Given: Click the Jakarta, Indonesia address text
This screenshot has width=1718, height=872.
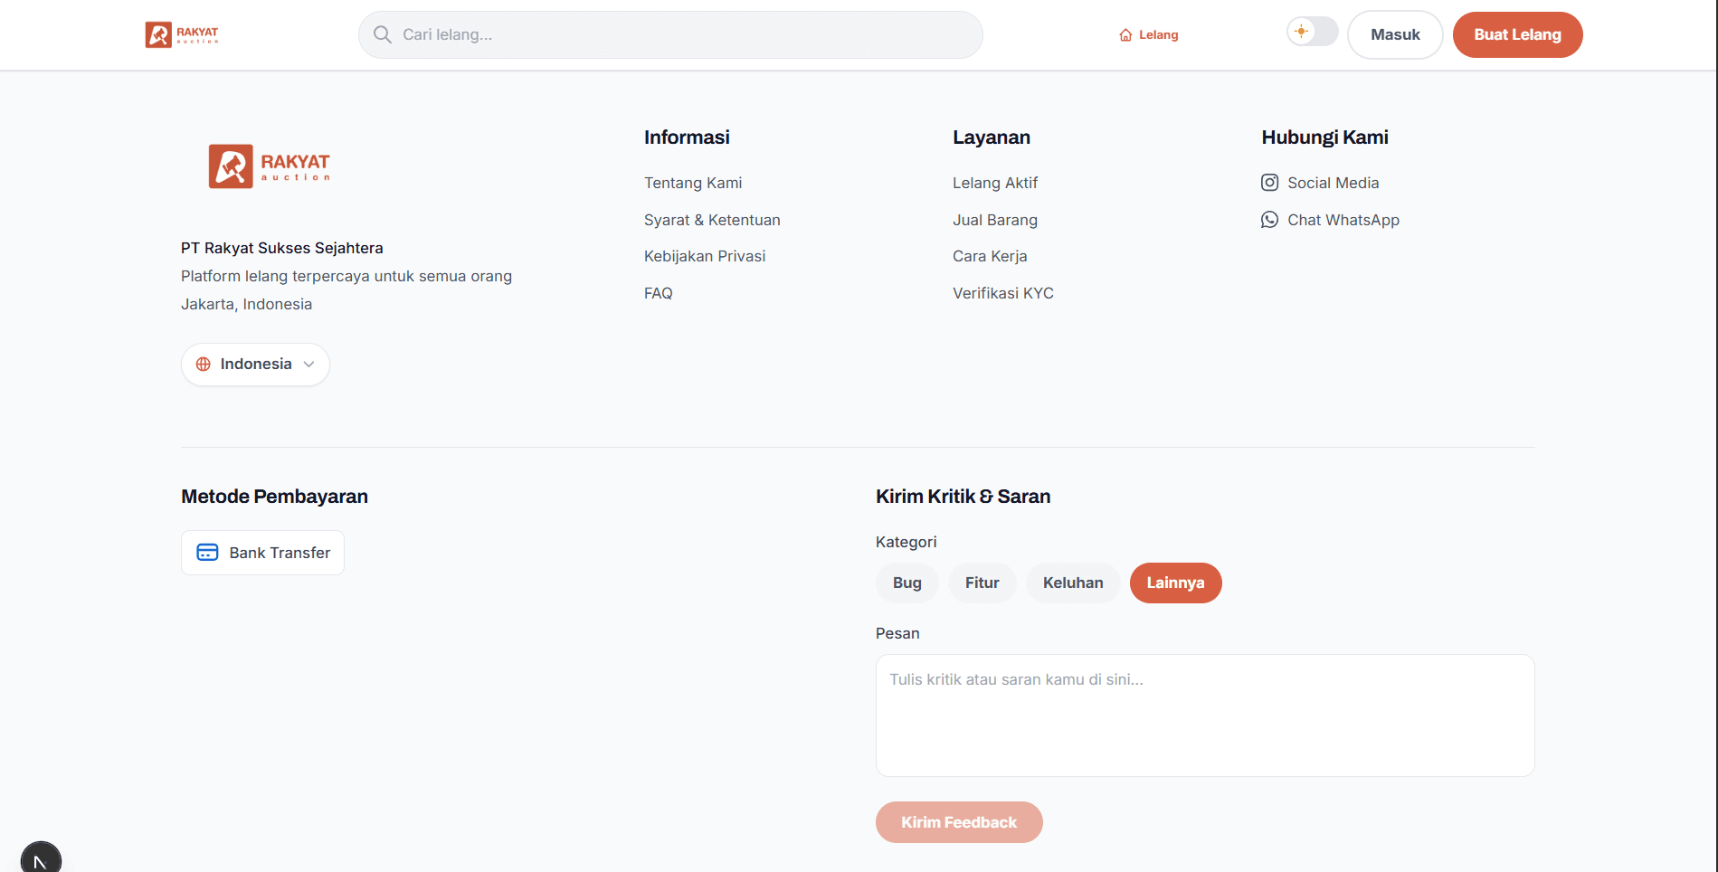Looking at the screenshot, I should [x=246, y=304].
